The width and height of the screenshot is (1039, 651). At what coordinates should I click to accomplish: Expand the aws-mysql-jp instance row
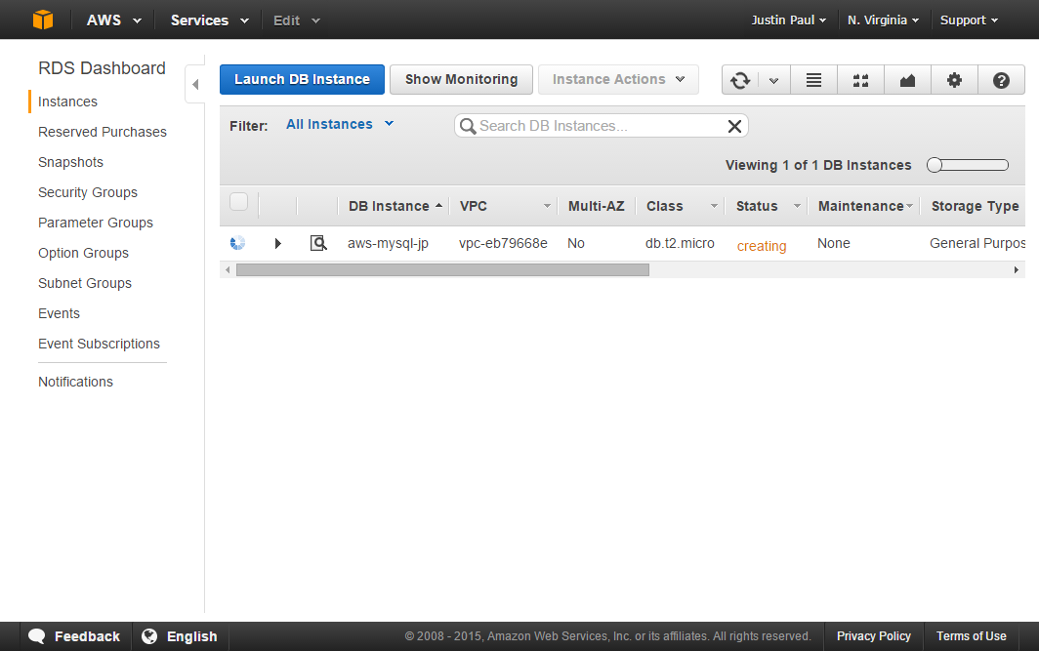(278, 243)
